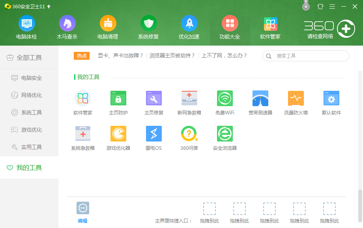Select 全部工具 in sidebar
Viewport: 363px width, 228px height.
[29, 58]
